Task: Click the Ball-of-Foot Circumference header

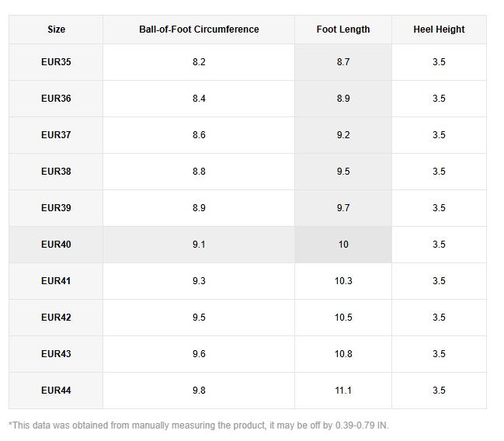Action: [199, 30]
